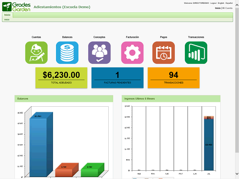Click the top-right Inicio link

(218, 8)
